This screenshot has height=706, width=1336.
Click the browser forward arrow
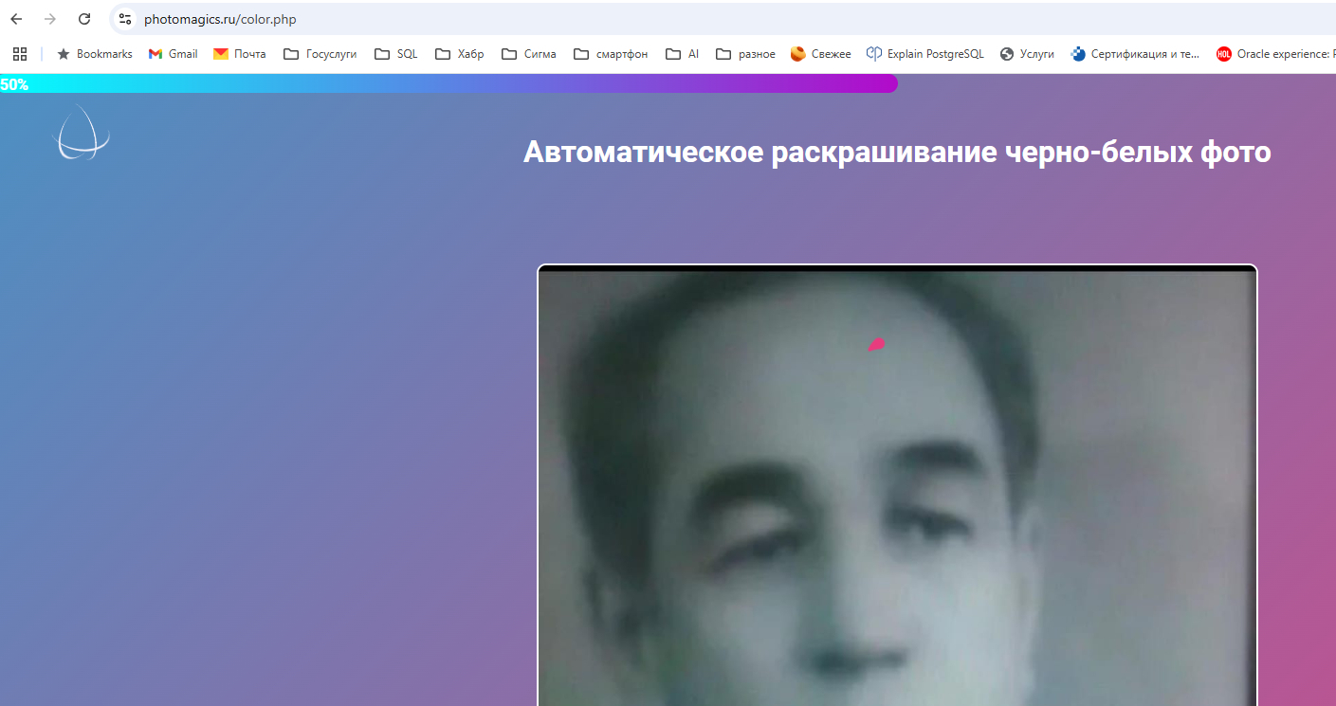pos(50,19)
